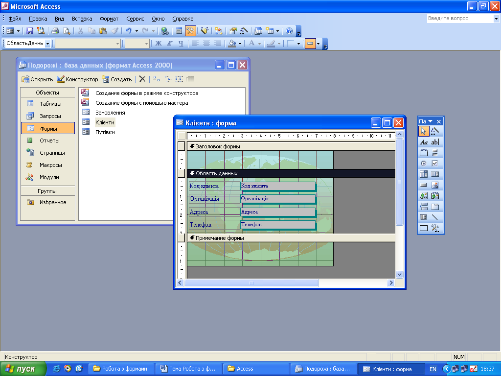Open the Вставка menu
The width and height of the screenshot is (501, 376).
(x=82, y=19)
